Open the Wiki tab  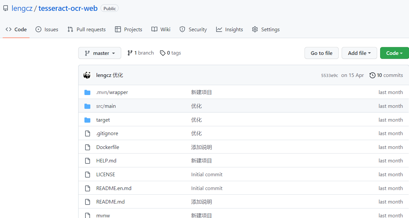(161, 29)
